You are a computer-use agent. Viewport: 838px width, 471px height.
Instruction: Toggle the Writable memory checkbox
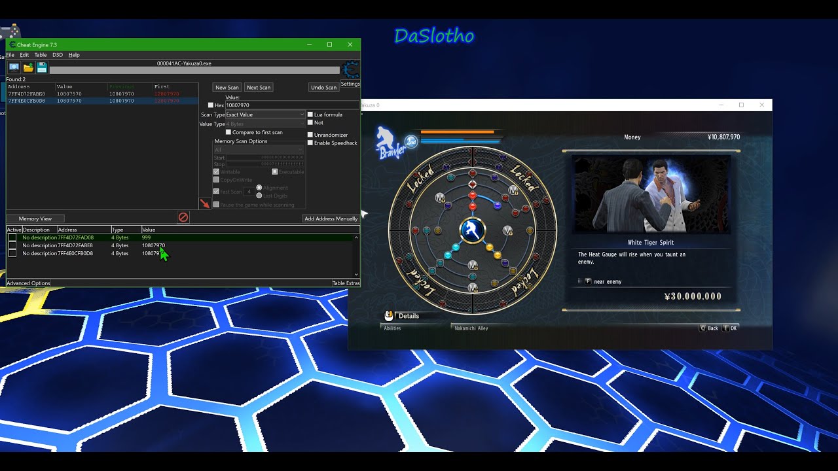(x=217, y=172)
